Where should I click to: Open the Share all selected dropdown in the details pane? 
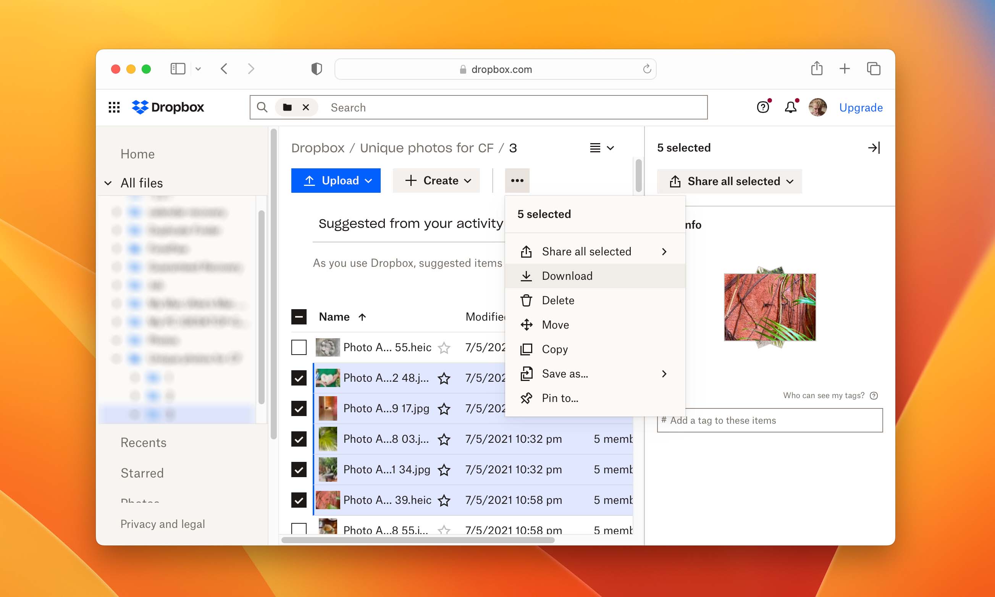coord(730,181)
